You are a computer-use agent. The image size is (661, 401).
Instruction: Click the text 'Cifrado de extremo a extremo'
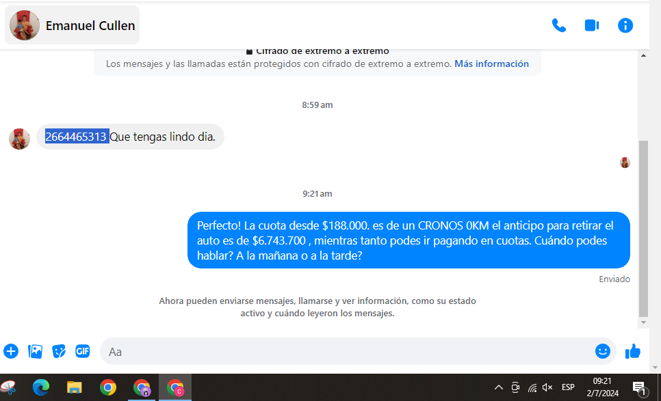coord(322,51)
